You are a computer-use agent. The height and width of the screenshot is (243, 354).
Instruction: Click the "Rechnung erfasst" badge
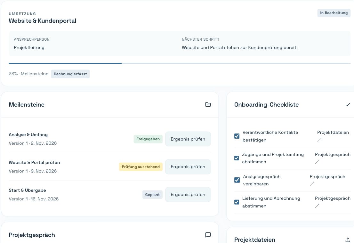(70, 74)
